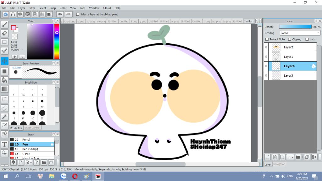Toggle the Protect Alpha checkbox
This screenshot has width=322, height=181.
click(267, 39)
